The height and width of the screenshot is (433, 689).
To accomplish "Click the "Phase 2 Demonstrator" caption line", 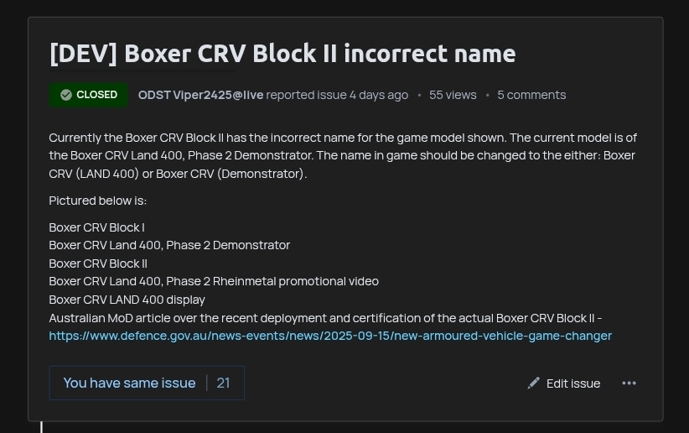I will coord(169,245).
